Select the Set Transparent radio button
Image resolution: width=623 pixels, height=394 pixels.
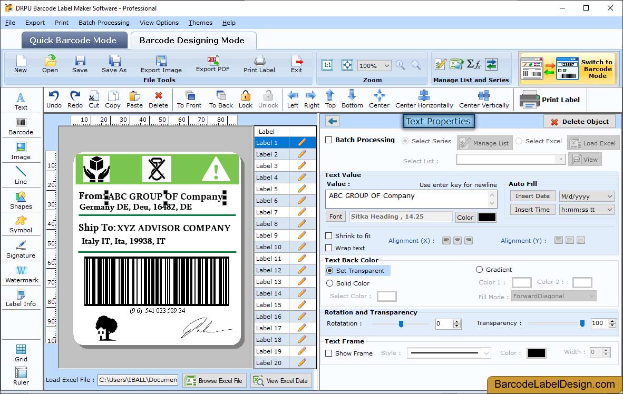330,270
